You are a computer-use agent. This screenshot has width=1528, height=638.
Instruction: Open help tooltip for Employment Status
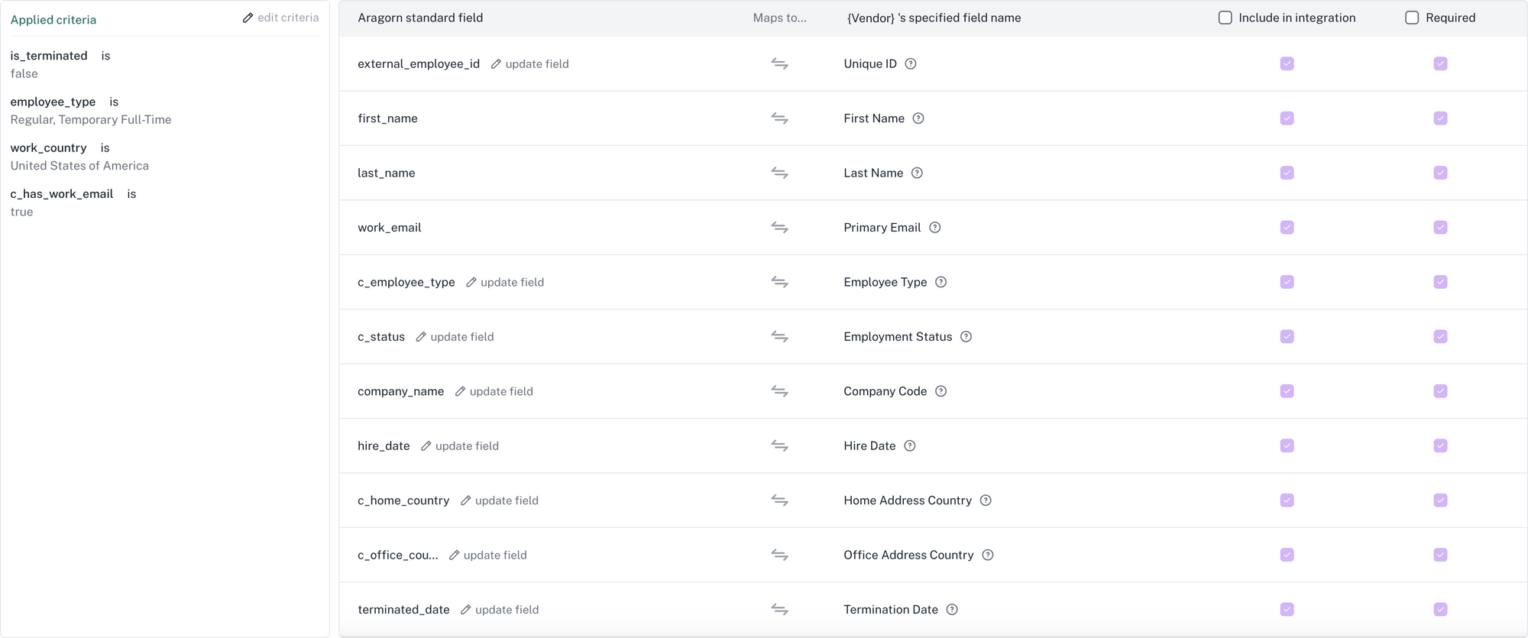pos(966,337)
